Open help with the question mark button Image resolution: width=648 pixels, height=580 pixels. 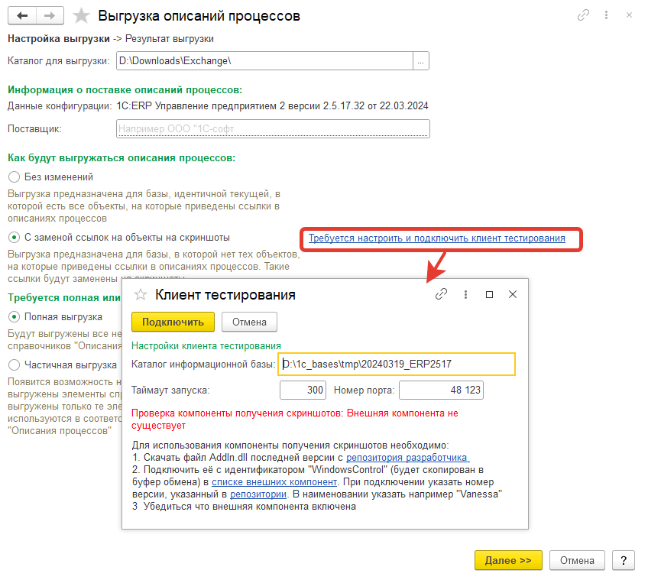(624, 560)
